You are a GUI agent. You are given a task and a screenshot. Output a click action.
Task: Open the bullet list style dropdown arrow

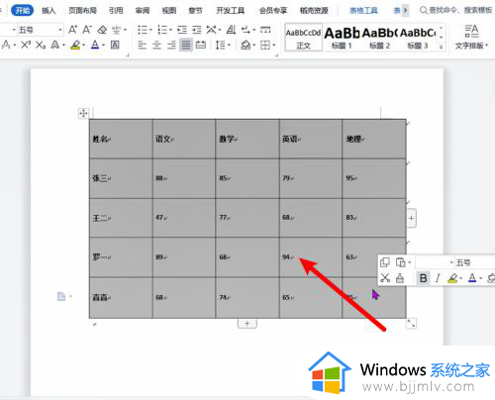tap(150, 31)
